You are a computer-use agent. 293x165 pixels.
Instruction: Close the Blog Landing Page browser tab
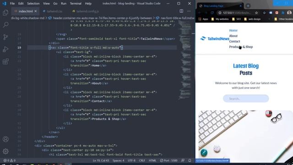coord(241,6)
